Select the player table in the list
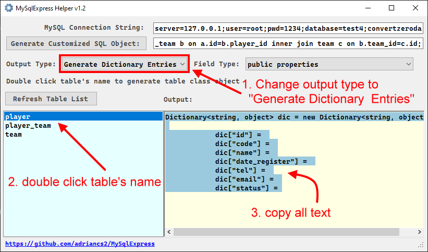 click(83, 116)
